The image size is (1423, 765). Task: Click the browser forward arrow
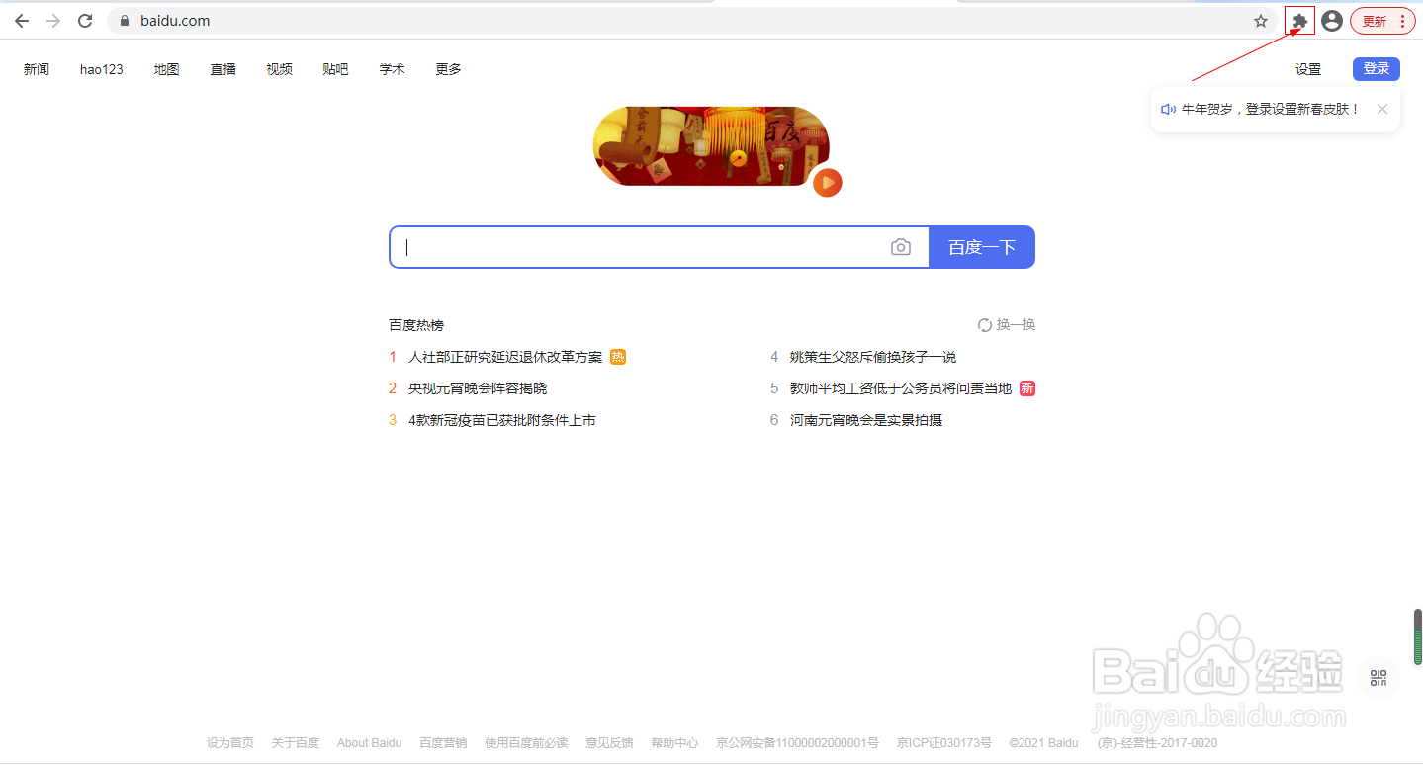(53, 21)
